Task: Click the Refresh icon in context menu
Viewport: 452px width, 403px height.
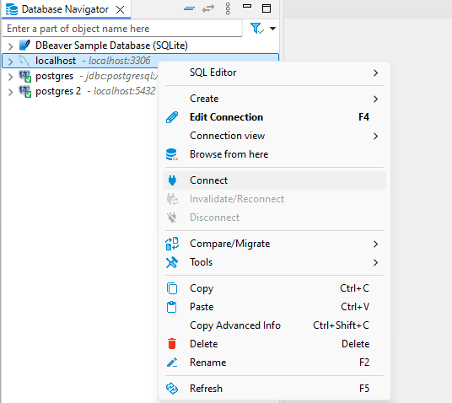Action: pyautogui.click(x=172, y=389)
